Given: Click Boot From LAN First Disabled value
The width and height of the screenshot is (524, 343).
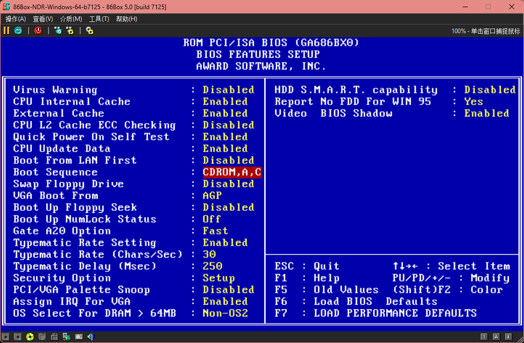Looking at the screenshot, I should tap(228, 160).
